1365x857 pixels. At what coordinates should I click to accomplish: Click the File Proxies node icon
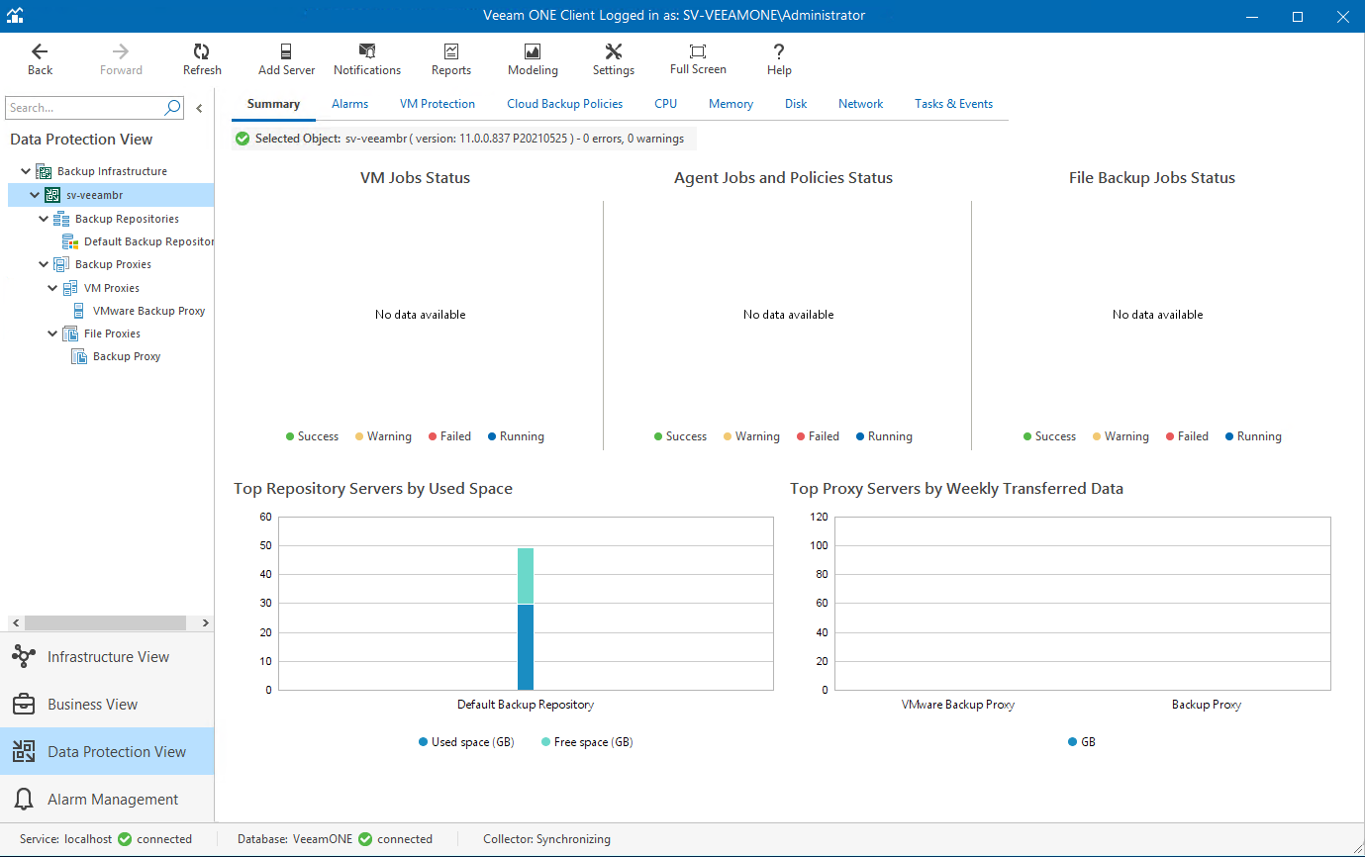tap(70, 333)
